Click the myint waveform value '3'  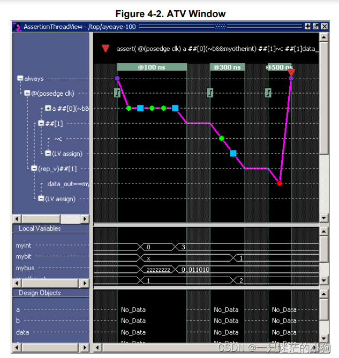click(x=183, y=247)
